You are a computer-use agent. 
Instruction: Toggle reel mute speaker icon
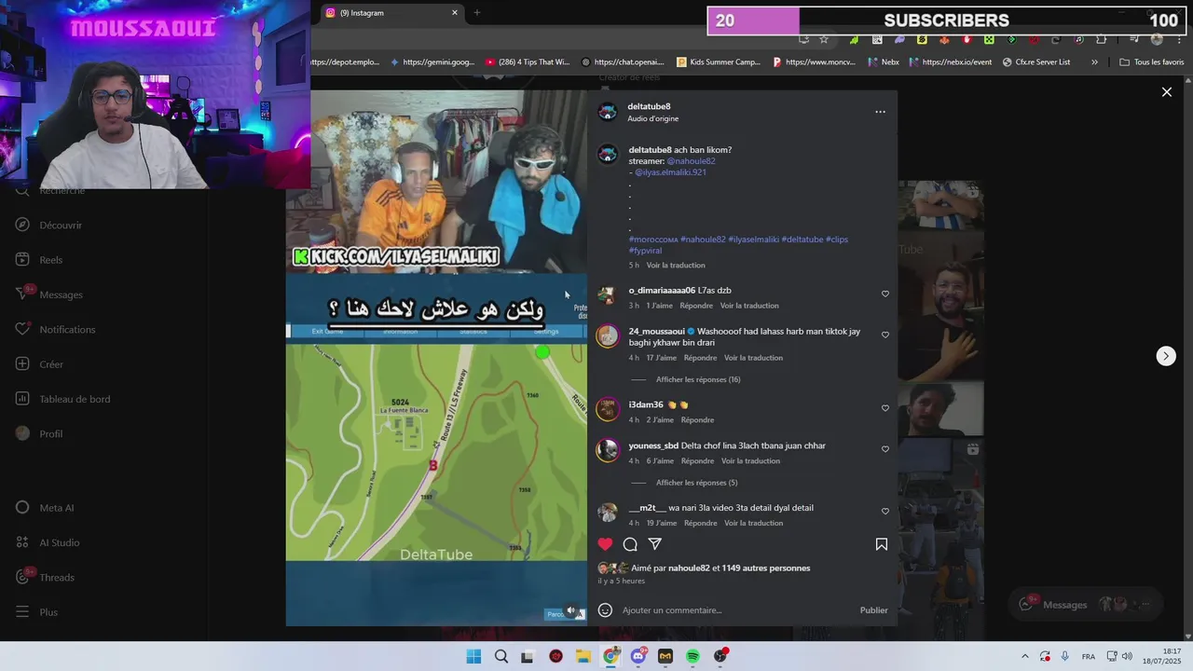coord(571,611)
